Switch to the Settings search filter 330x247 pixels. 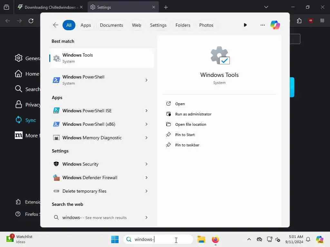click(158, 25)
